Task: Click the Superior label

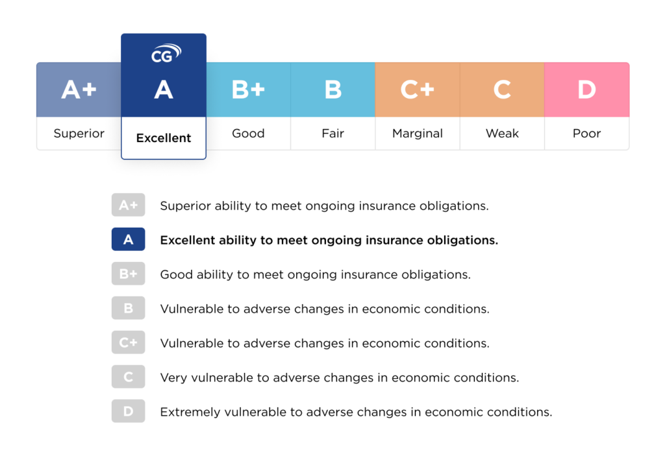Action: click(x=79, y=134)
